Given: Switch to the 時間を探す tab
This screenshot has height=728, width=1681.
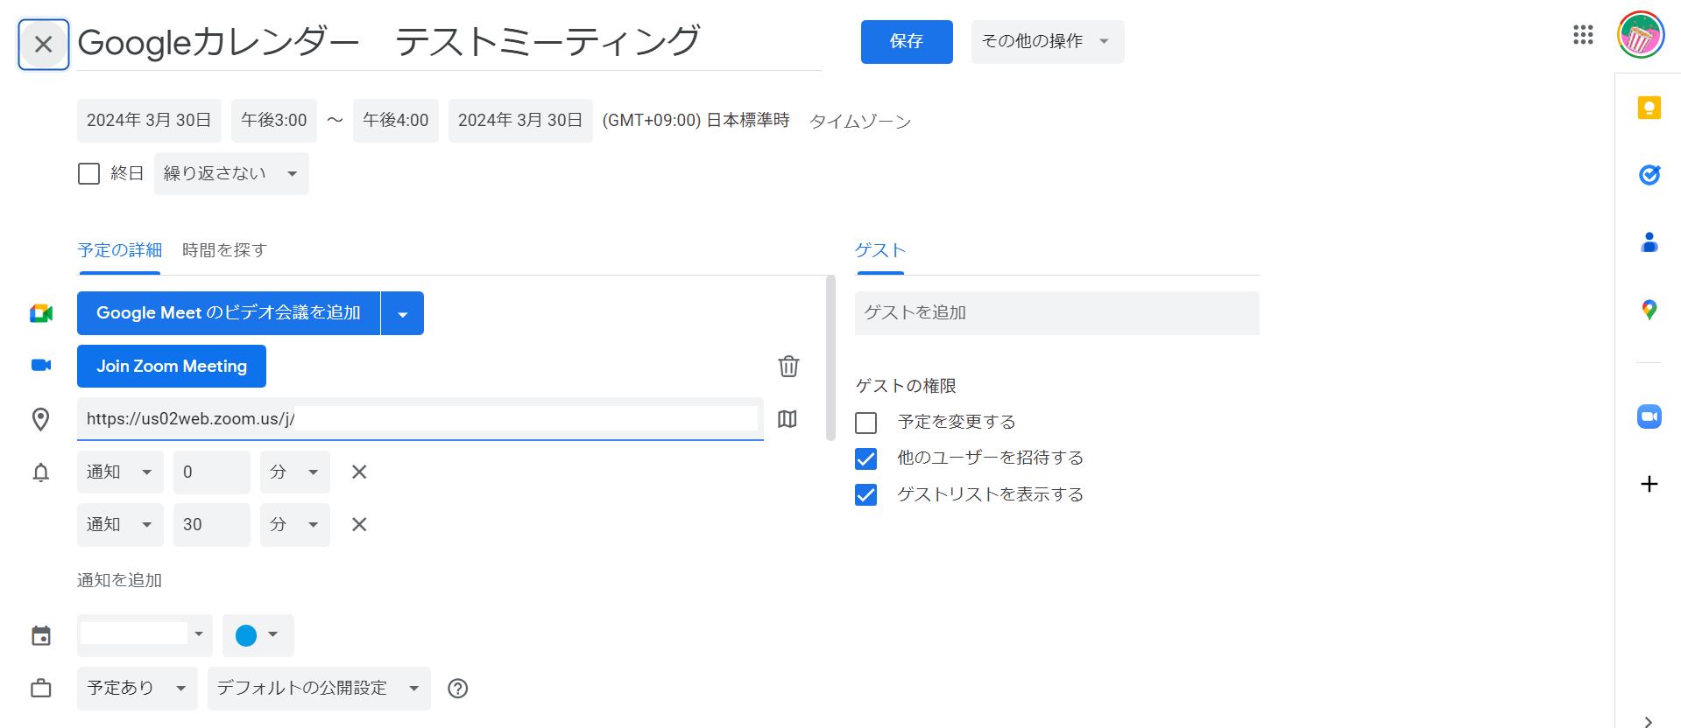Looking at the screenshot, I should 224,250.
